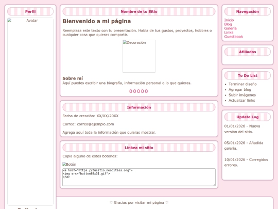Click the Nombre de tu Sitio title
Screen dimensions: 278x209
pyautogui.click(x=139, y=11)
